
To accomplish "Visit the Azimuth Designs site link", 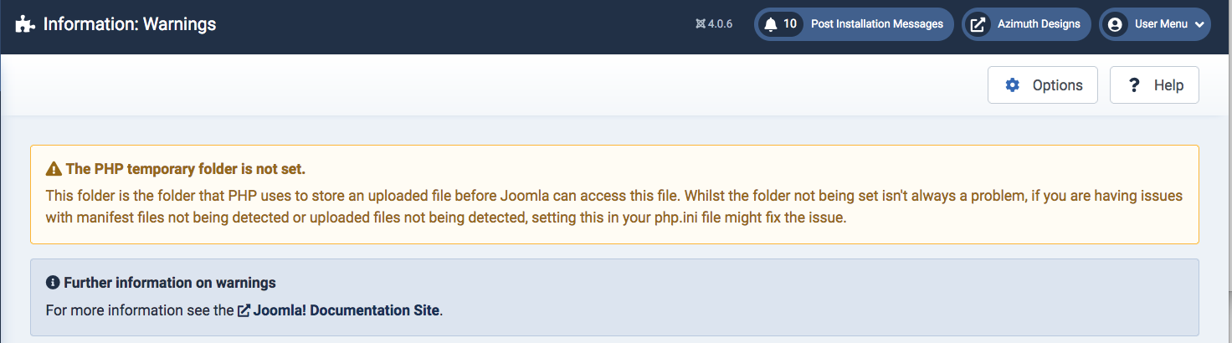I will click(1039, 24).
